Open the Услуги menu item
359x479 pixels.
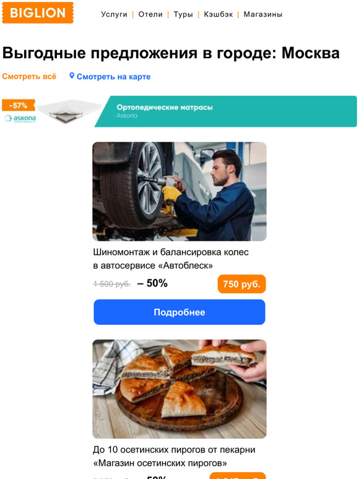[114, 14]
